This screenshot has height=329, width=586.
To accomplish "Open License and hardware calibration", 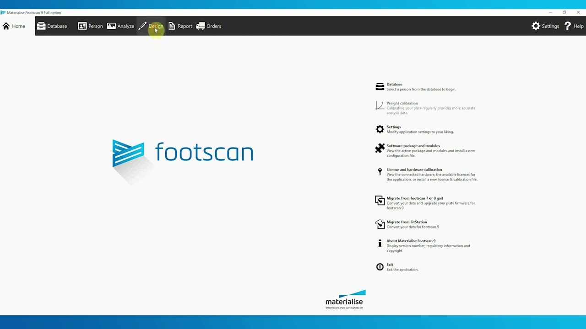I will click(x=414, y=170).
